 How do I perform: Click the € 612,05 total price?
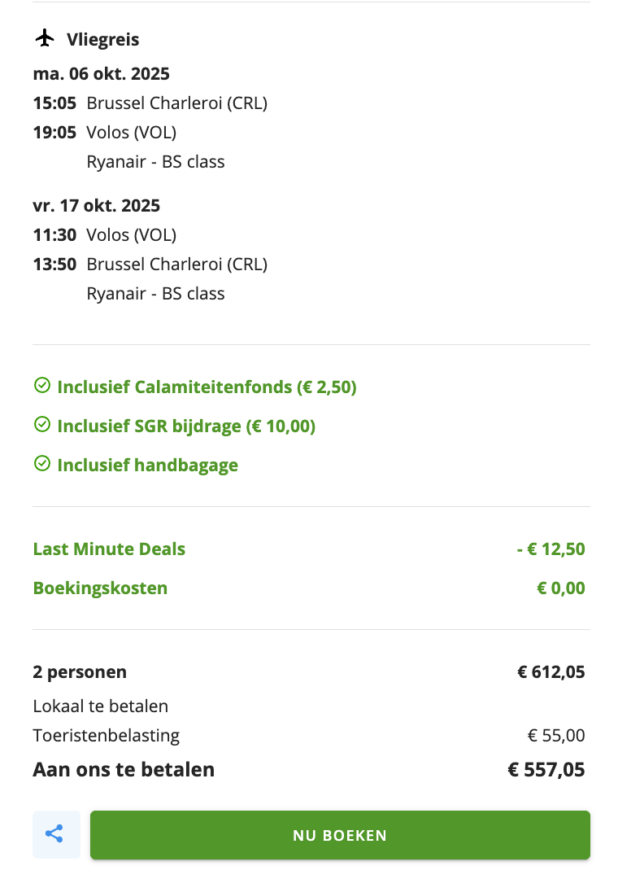(x=551, y=672)
